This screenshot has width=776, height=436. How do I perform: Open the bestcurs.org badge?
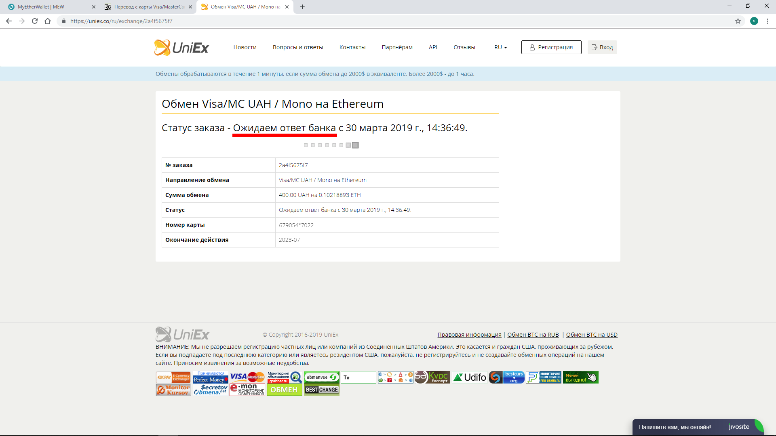click(x=507, y=377)
